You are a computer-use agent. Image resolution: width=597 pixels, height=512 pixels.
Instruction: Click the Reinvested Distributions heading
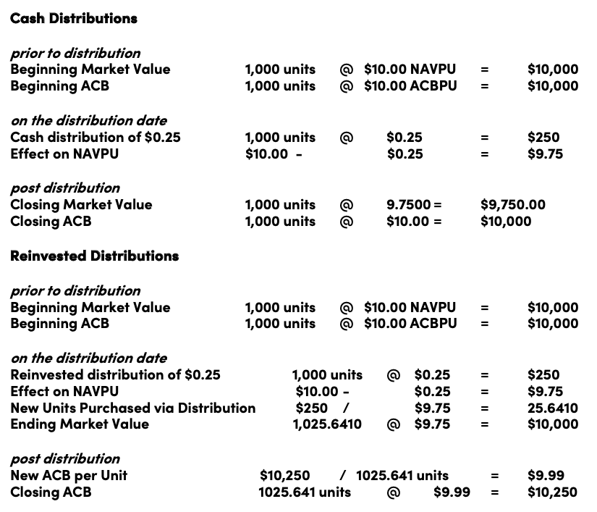(x=94, y=256)
